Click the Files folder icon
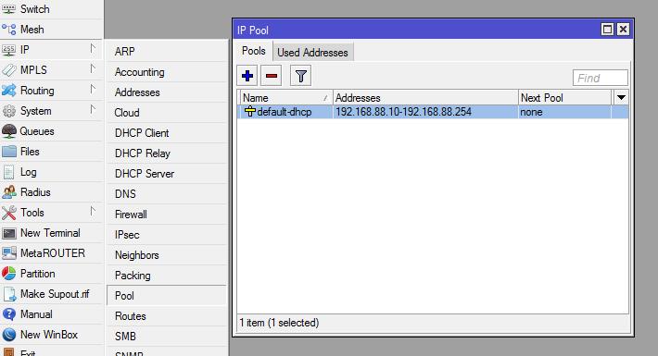 point(9,152)
